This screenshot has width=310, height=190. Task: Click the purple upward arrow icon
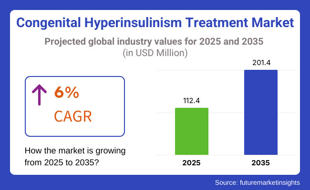click(39, 95)
